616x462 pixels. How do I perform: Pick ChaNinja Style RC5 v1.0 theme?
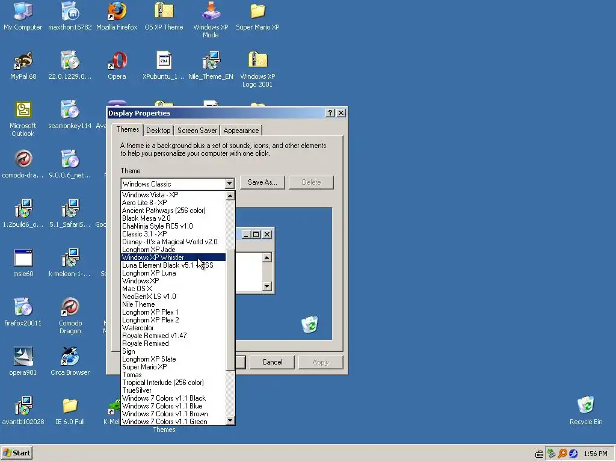click(173, 226)
